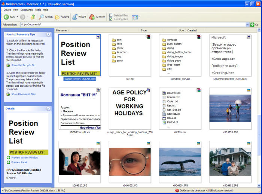
Task: Select the x004755.JPG beach photo
Action: click(230, 109)
